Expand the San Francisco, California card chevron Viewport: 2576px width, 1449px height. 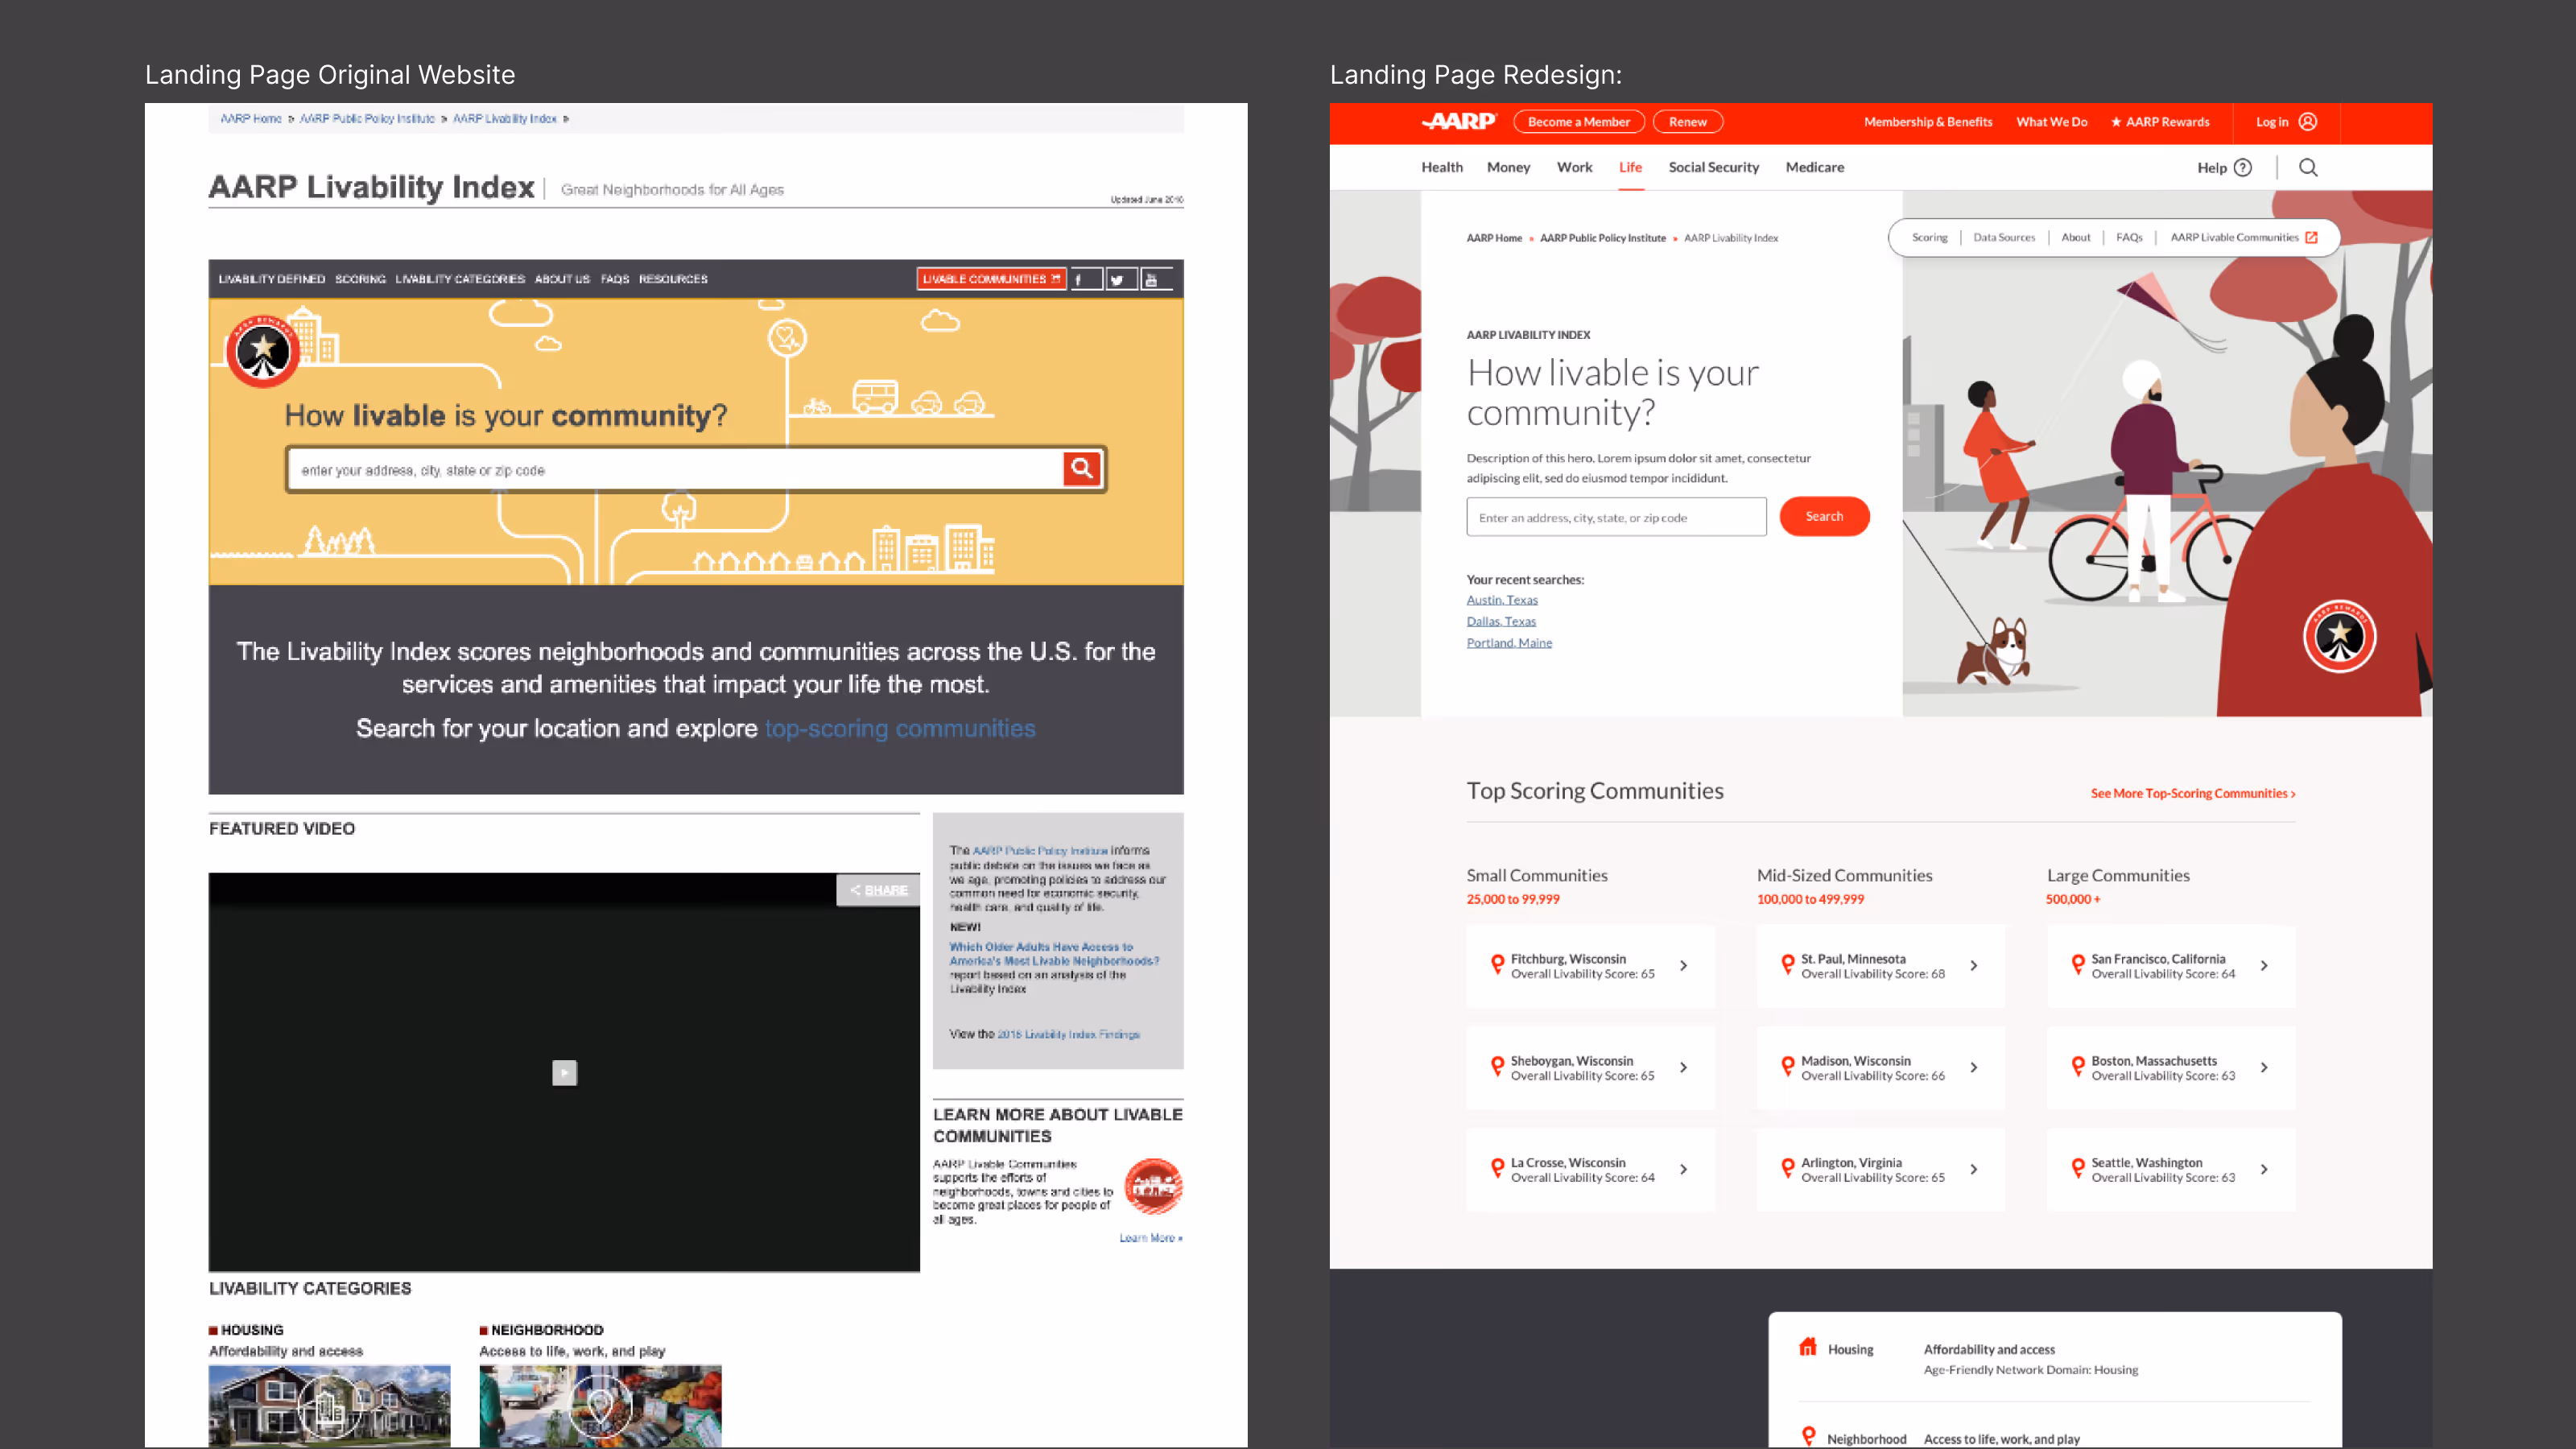2264,965
